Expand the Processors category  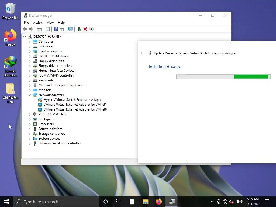30,124
